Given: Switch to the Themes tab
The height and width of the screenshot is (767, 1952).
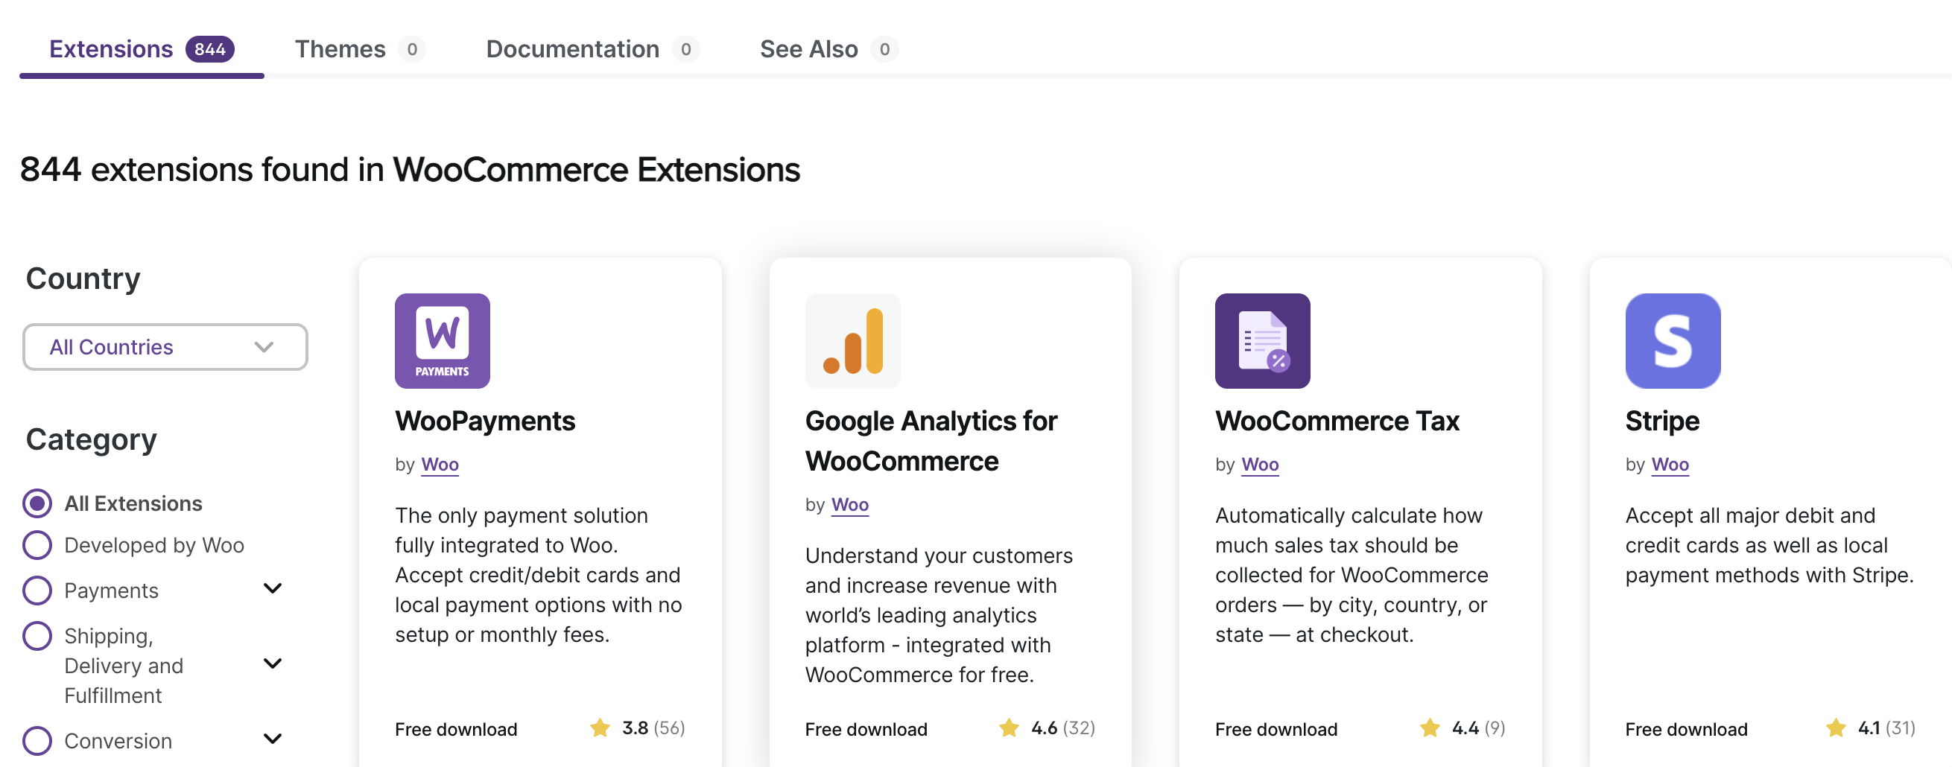Looking at the screenshot, I should 340,49.
